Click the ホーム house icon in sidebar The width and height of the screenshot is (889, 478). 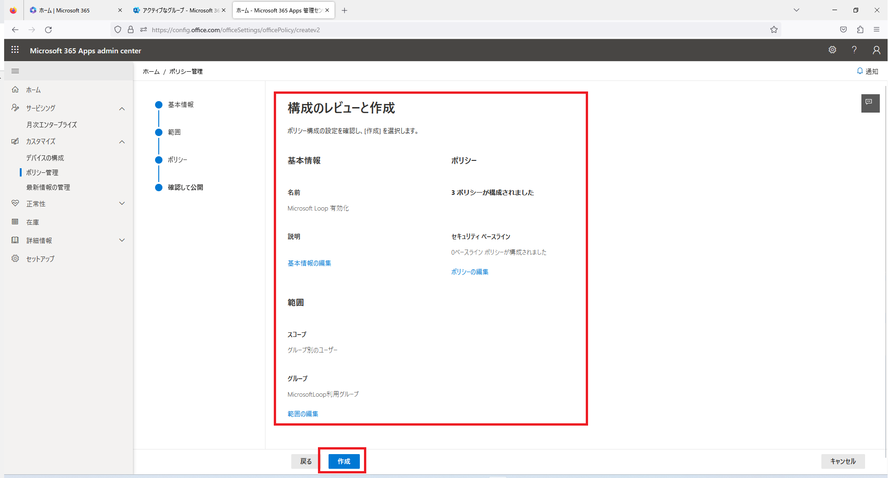tap(15, 90)
